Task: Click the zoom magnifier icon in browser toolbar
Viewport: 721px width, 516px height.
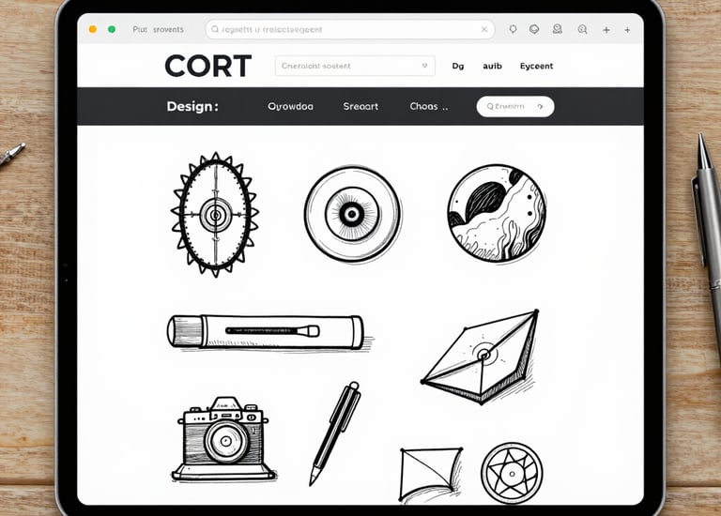Action: pos(583,29)
